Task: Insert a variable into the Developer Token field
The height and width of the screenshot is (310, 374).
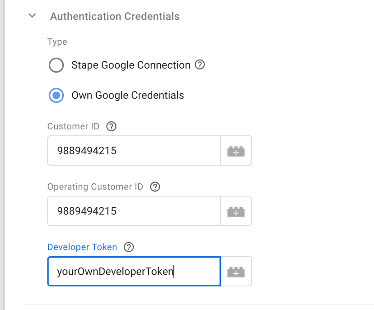Action: coord(236,271)
